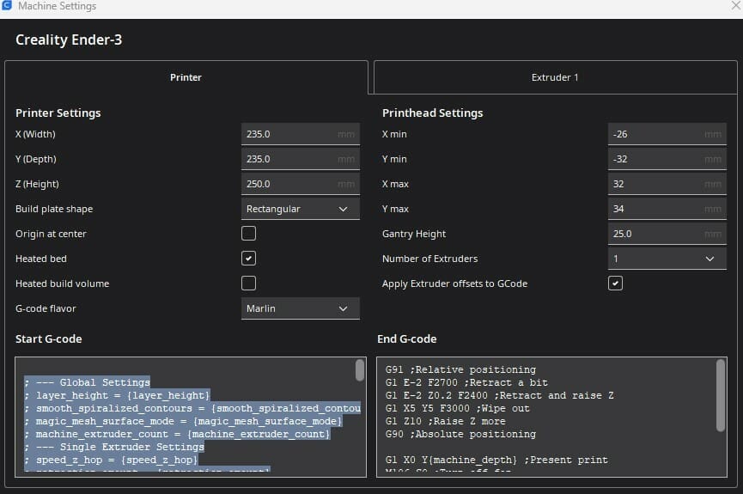Viewport: 743px width, 494px height.
Task: Close the Machine Settings window
Action: click(x=736, y=6)
